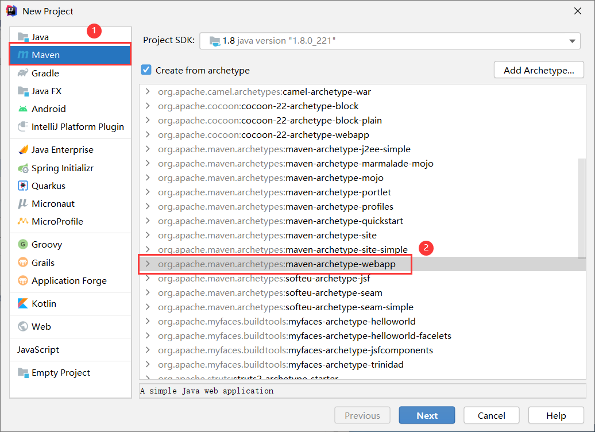Viewport: 595px width, 432px height.
Task: Expand maven-archetype-webapp node
Action: click(148, 264)
